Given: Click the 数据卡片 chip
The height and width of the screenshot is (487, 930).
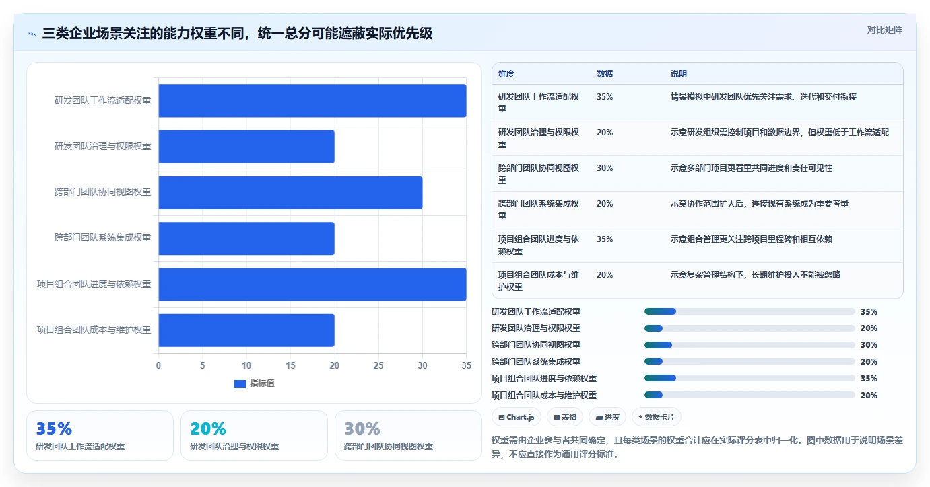Looking at the screenshot, I should pos(656,417).
